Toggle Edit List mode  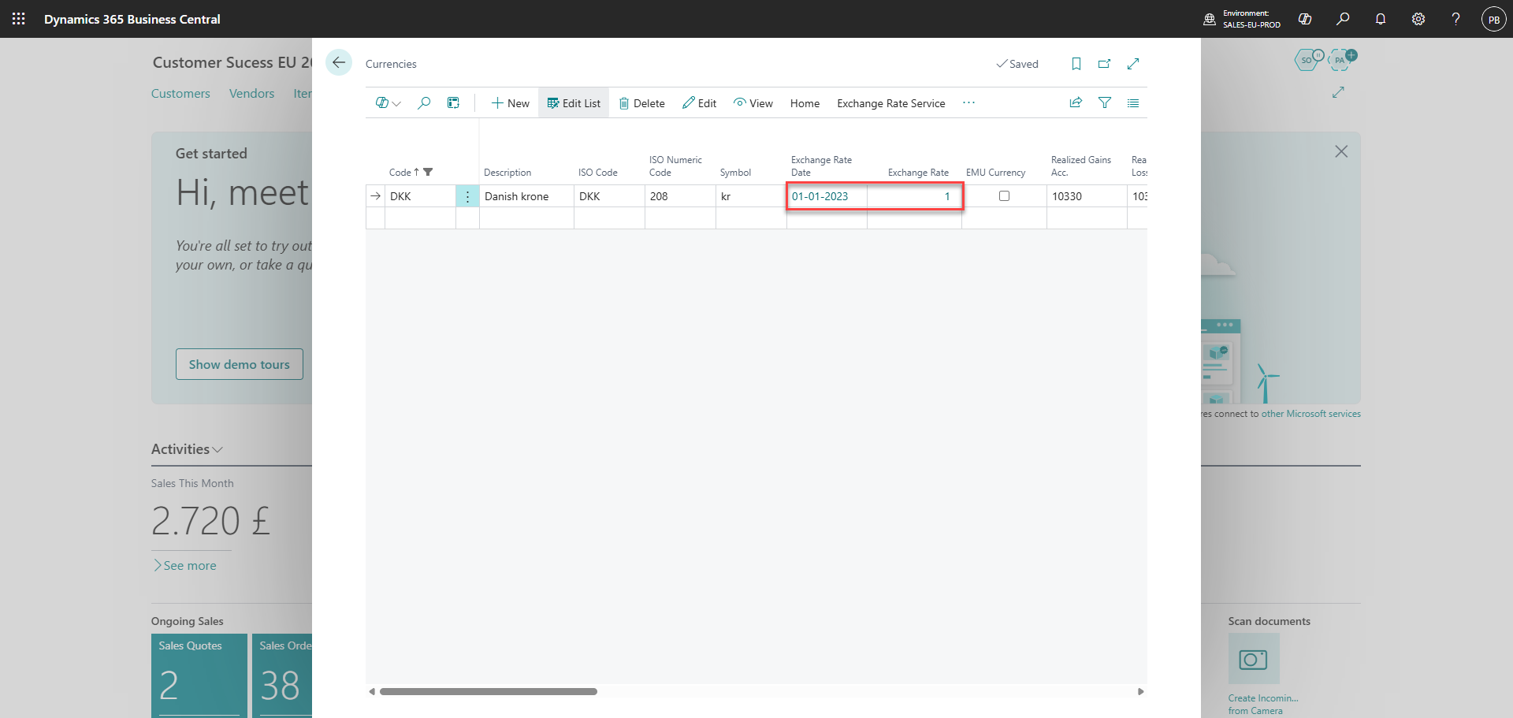click(574, 103)
